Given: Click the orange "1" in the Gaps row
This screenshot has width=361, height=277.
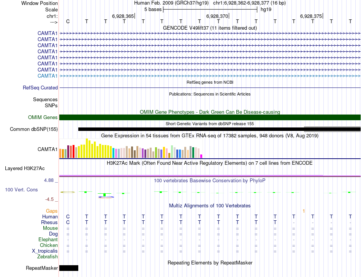Looking at the screenshot, I should 304,211.
